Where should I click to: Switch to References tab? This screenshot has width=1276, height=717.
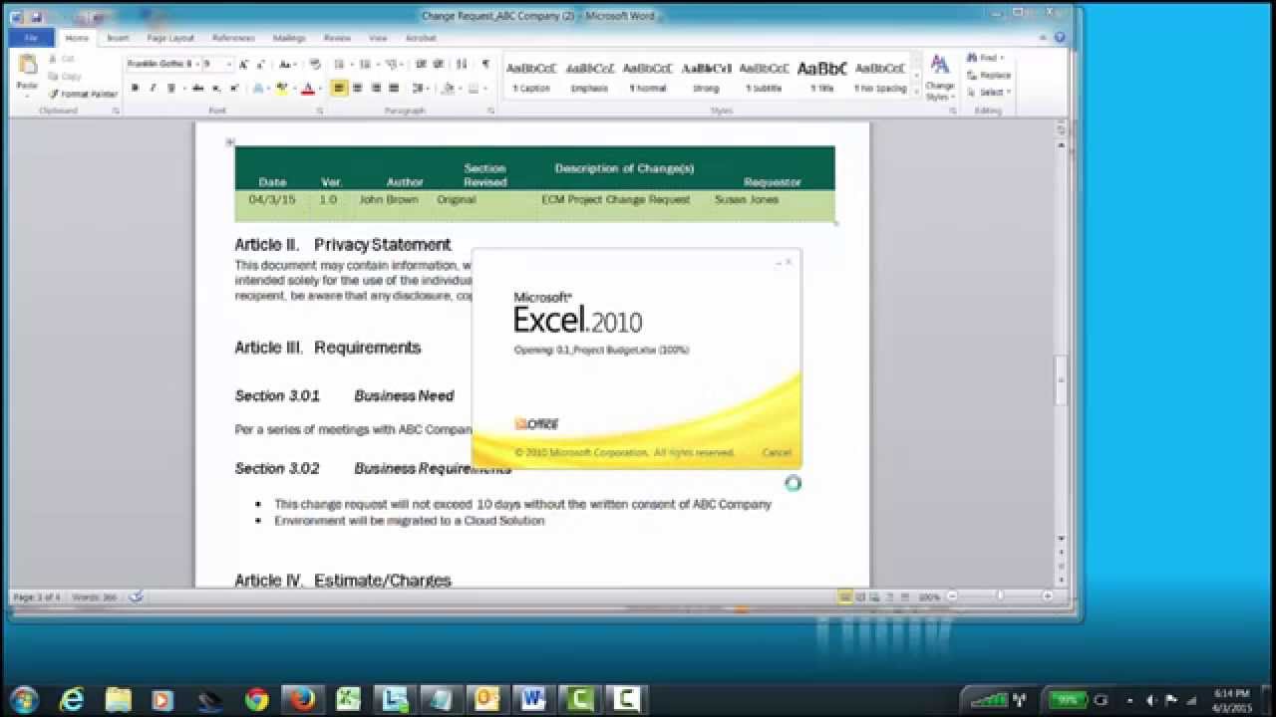point(233,38)
